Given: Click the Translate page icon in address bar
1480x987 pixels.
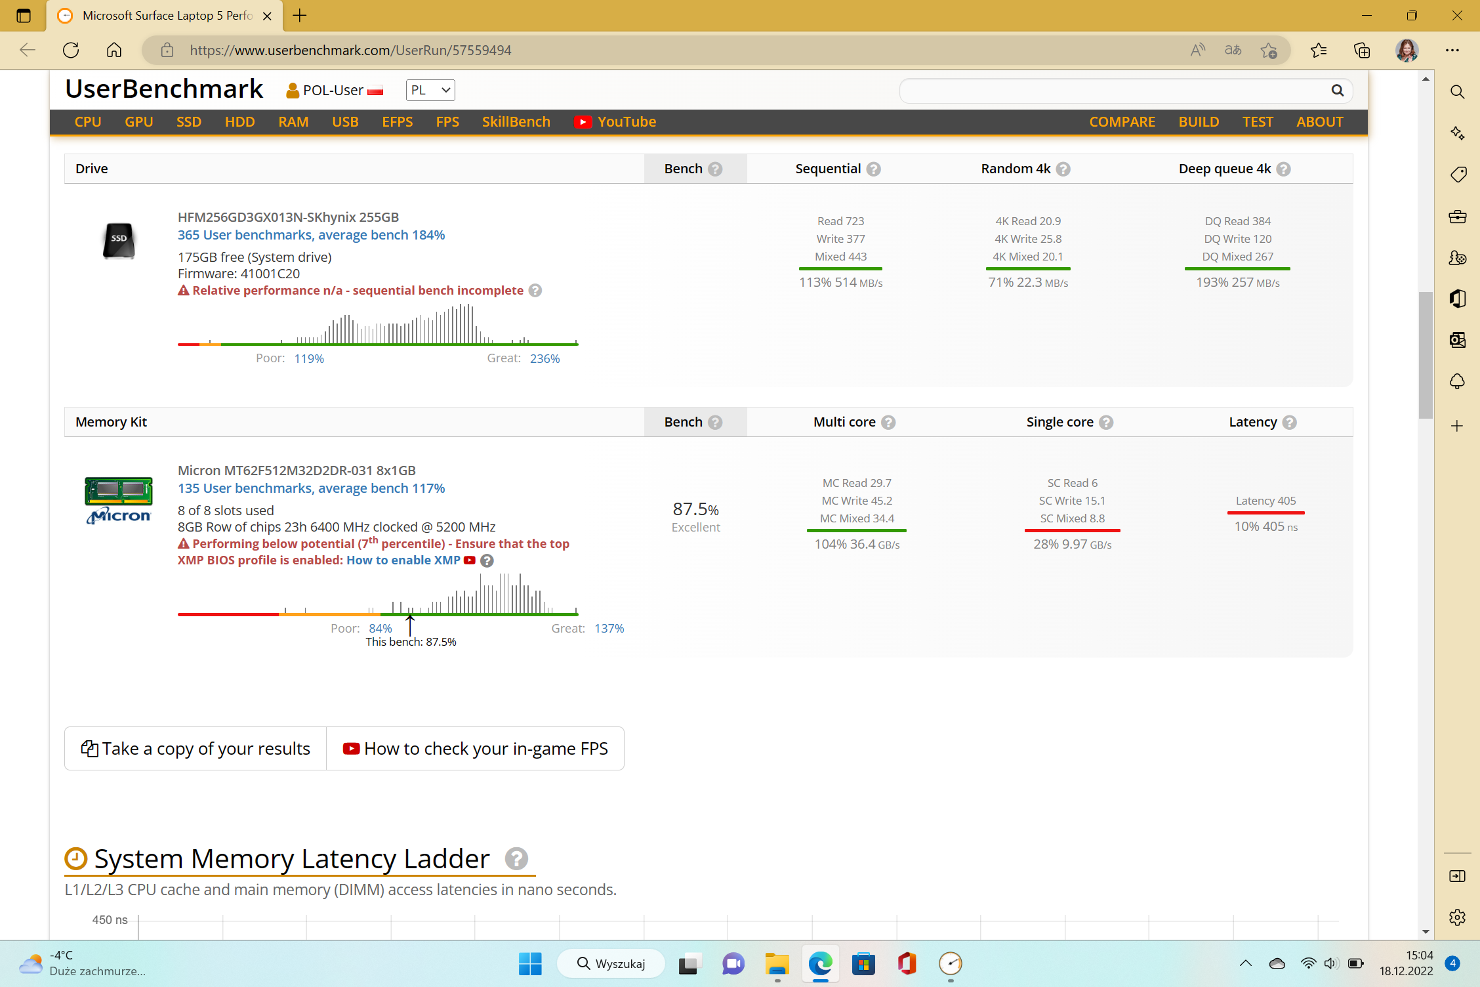Looking at the screenshot, I should 1233,50.
